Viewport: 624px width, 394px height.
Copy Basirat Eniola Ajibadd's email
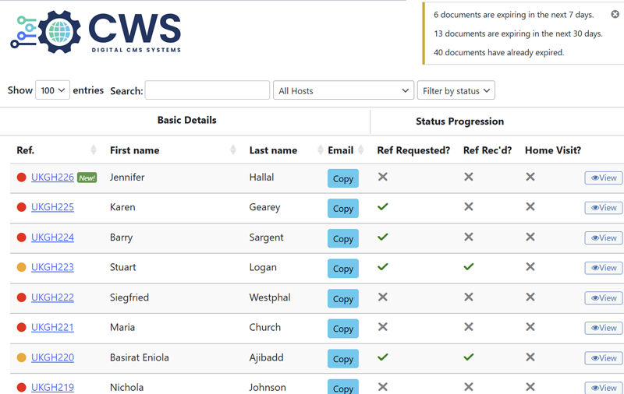pos(343,358)
